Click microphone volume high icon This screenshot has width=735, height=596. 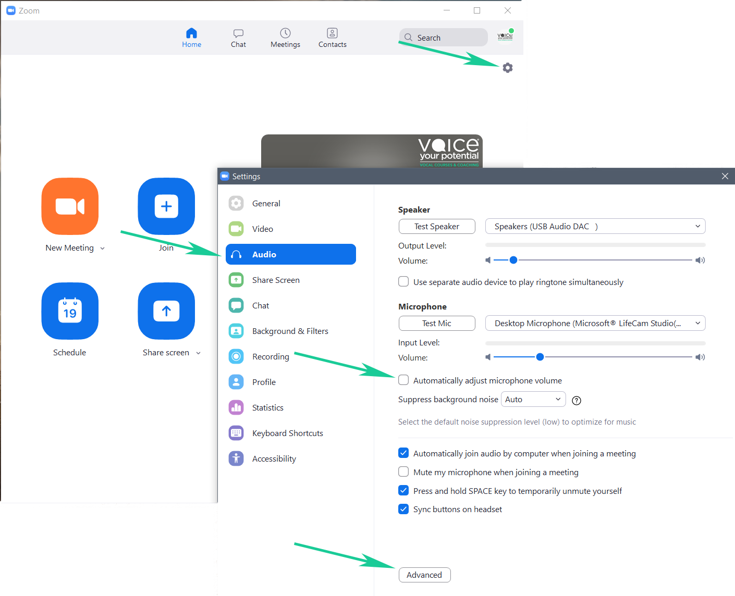click(700, 357)
